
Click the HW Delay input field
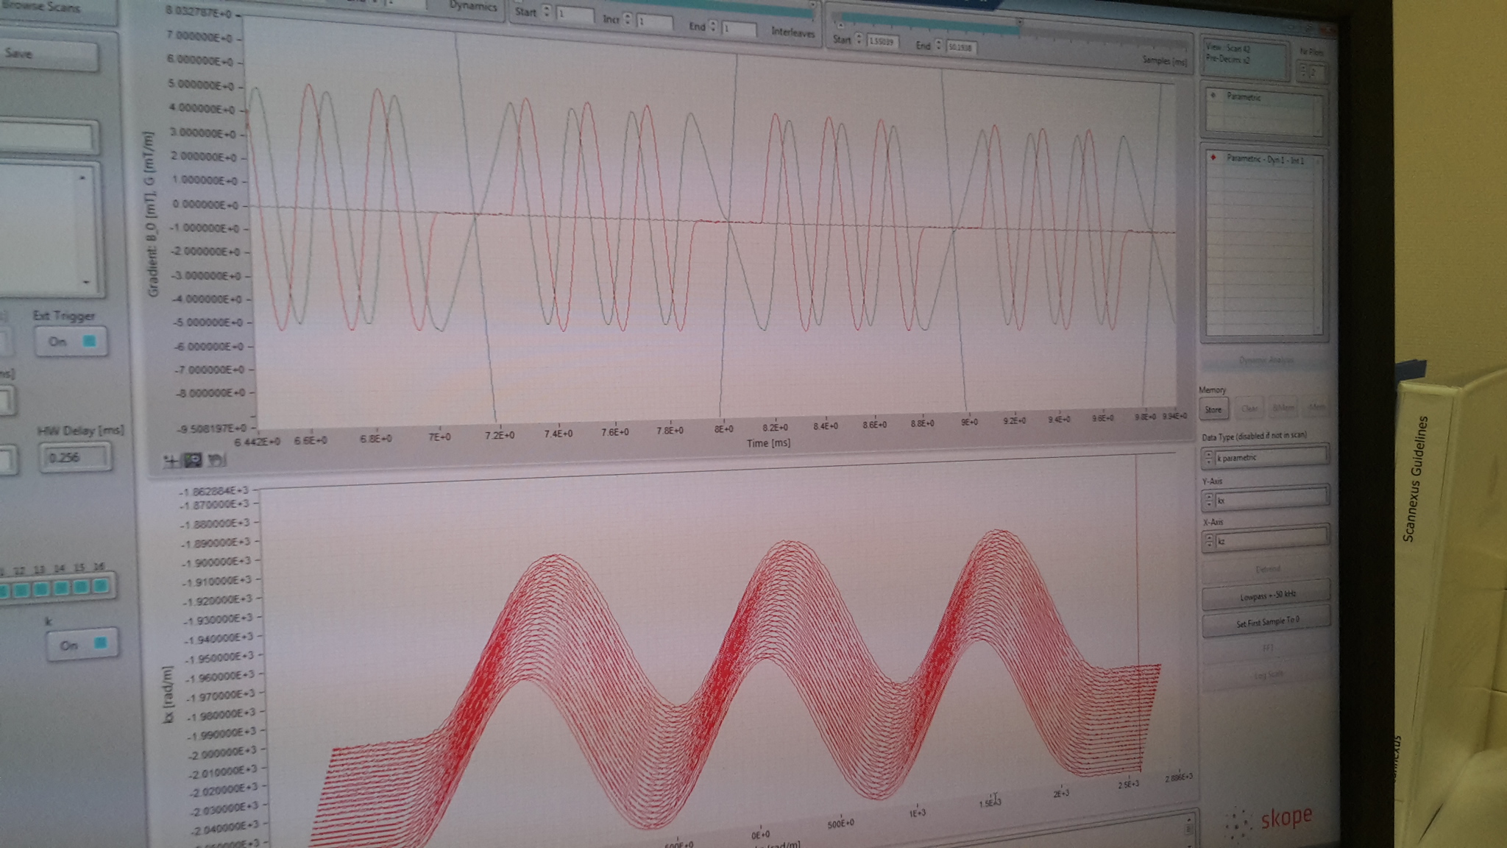tap(75, 457)
